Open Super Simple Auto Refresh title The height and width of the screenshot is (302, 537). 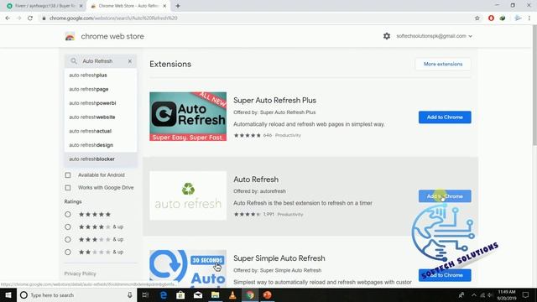[279, 258]
